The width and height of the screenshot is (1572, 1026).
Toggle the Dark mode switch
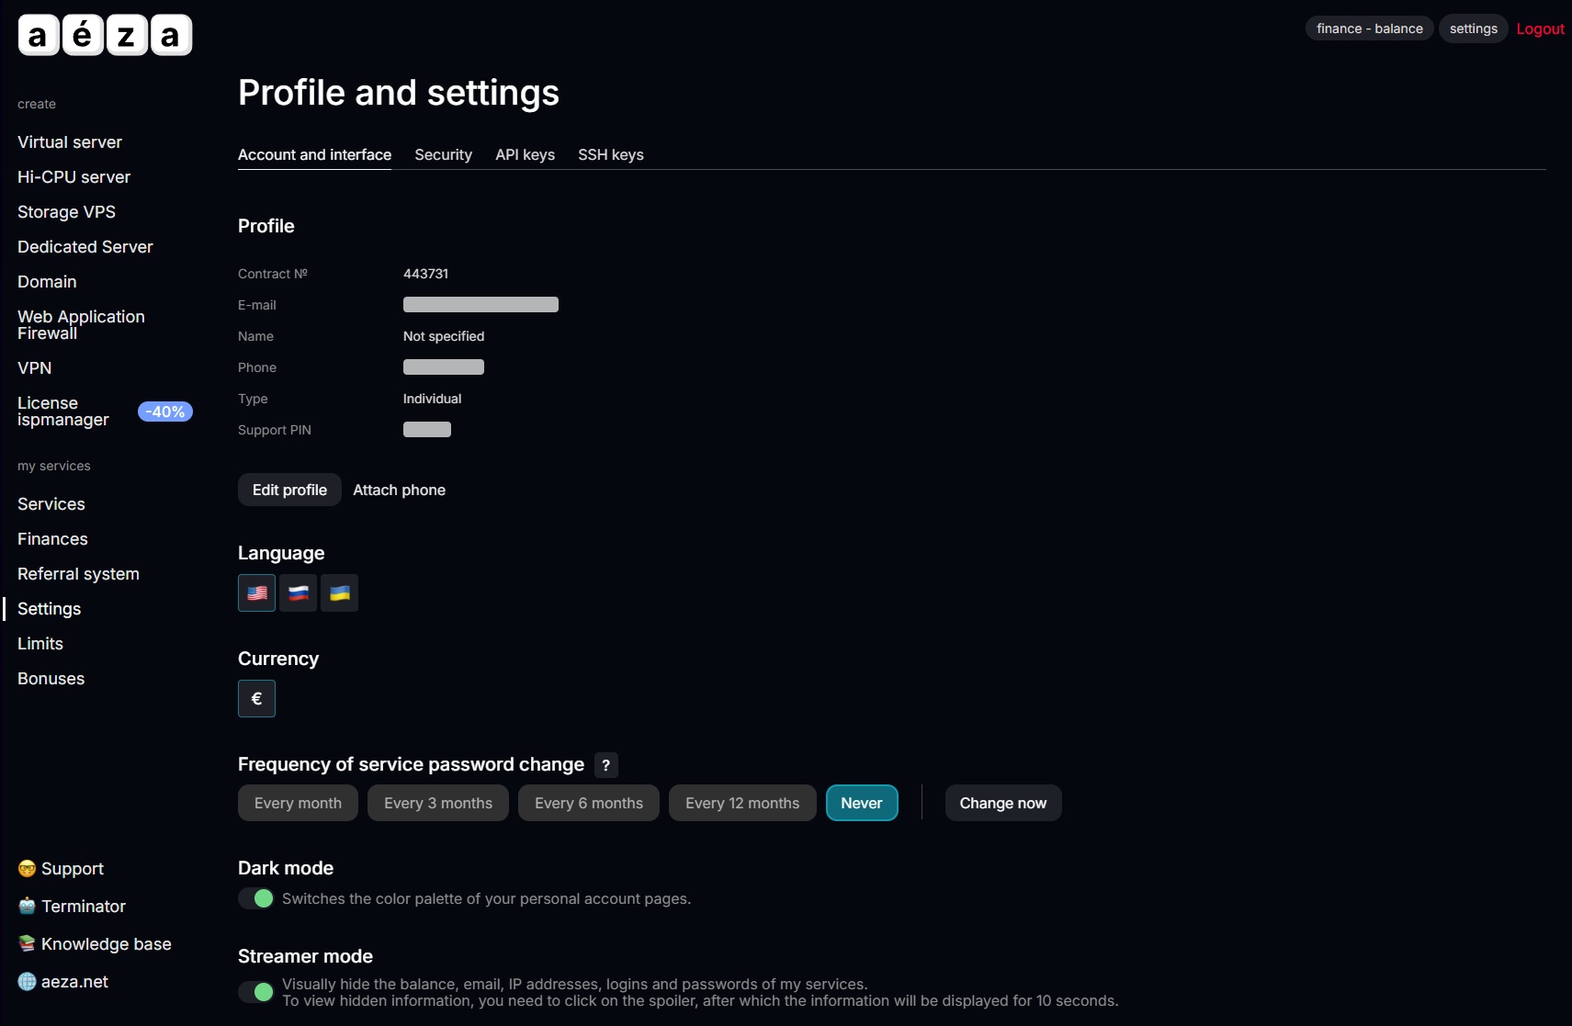[256, 898]
